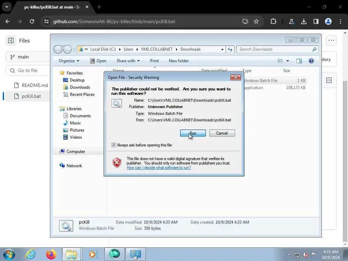Open the Organize menu in Explorer
Screen dimensions: 348x261
(69, 61)
